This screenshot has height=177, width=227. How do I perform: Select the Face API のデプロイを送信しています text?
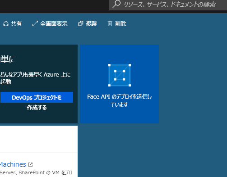click(x=119, y=100)
